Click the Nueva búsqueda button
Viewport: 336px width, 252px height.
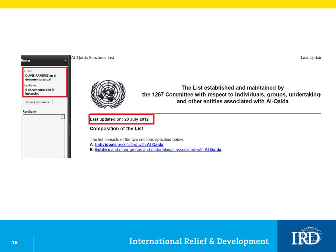click(37, 102)
